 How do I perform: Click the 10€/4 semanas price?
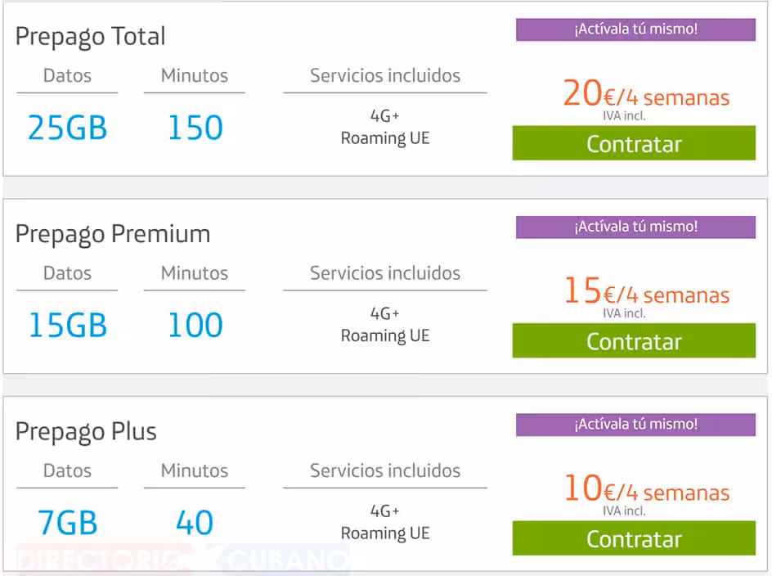tap(645, 490)
